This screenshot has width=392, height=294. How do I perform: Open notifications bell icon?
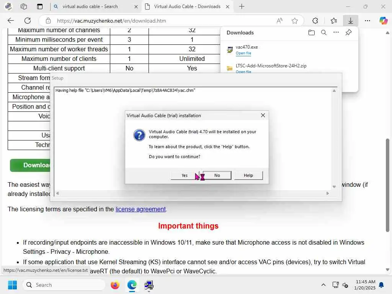click(381, 285)
